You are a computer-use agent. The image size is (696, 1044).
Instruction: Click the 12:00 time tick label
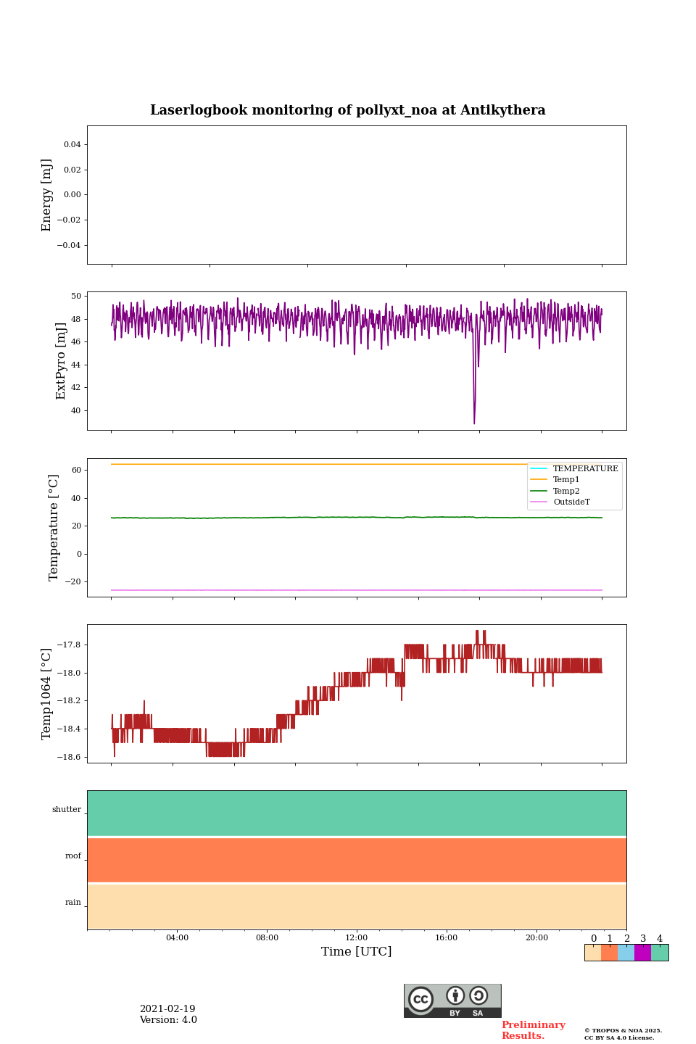click(357, 937)
